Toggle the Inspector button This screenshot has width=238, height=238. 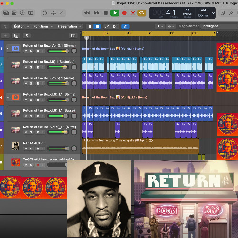14,13
